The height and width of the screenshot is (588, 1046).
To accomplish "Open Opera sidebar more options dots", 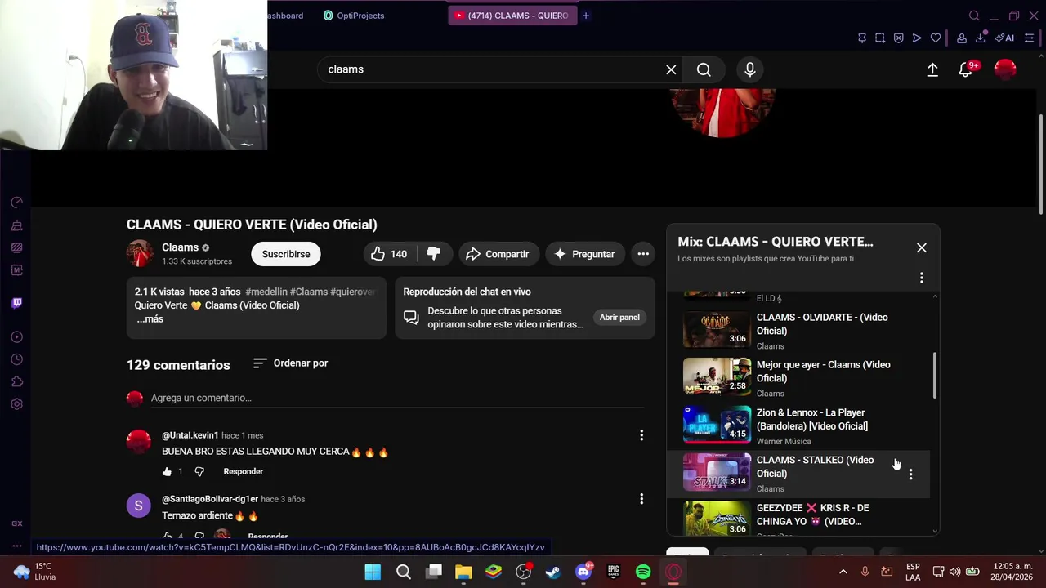I will point(16,546).
